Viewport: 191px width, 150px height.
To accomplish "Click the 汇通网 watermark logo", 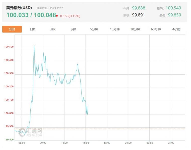I will coord(34,131).
